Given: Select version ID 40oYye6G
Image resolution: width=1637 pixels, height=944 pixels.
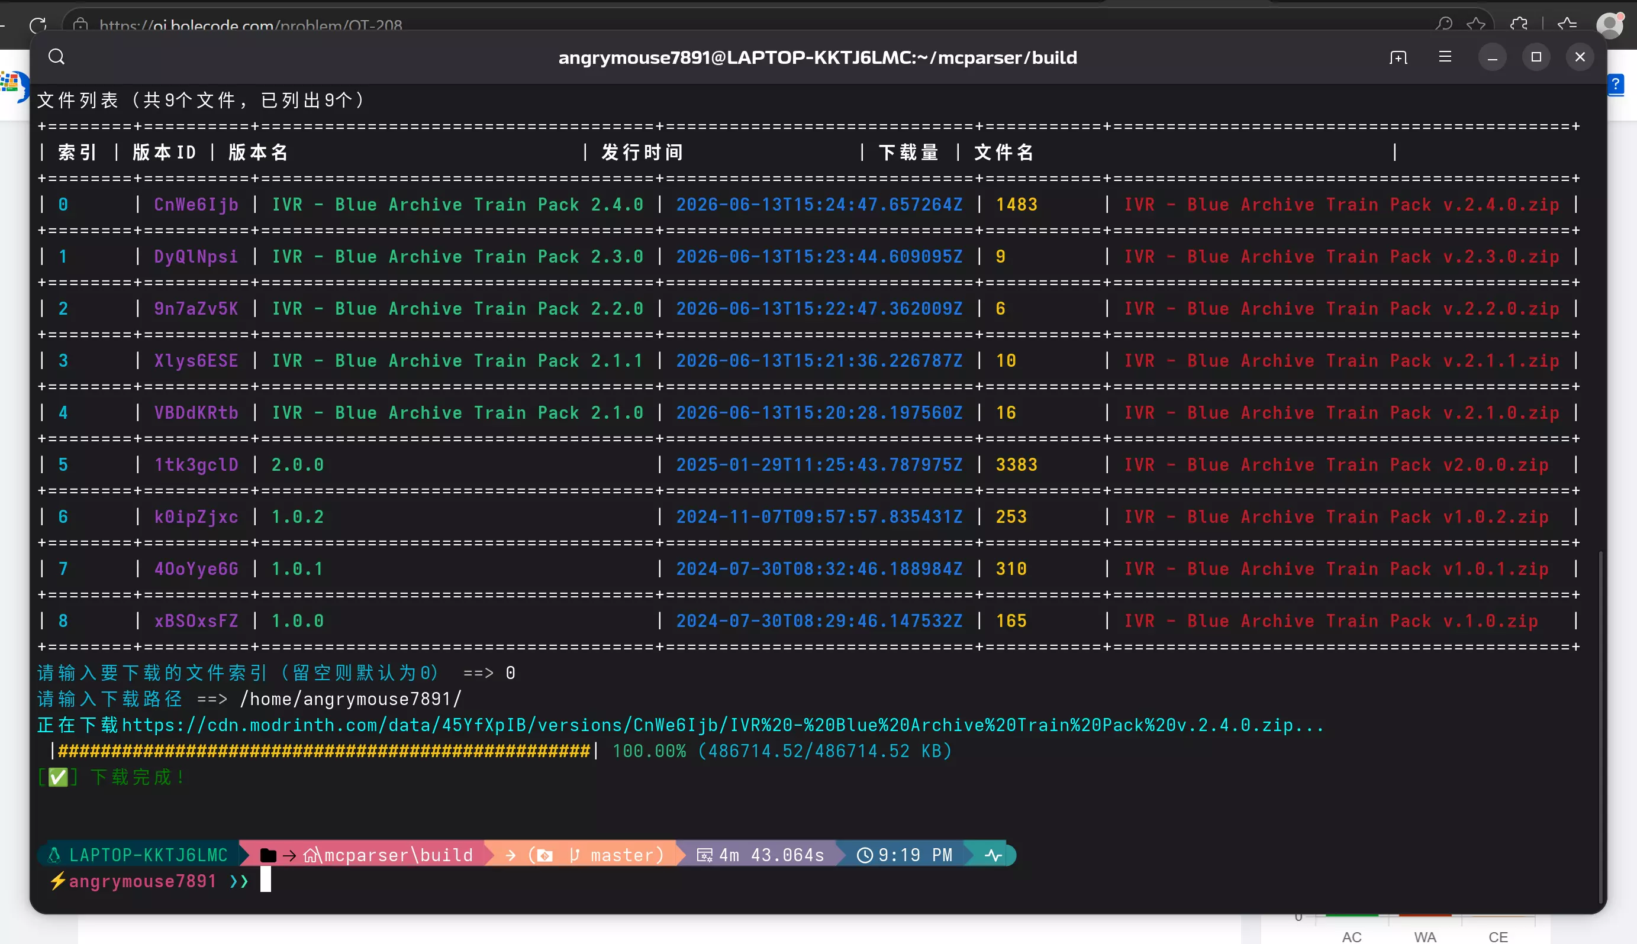Looking at the screenshot, I should point(196,568).
